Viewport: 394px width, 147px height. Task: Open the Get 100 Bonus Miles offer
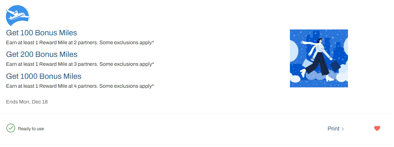tap(42, 33)
